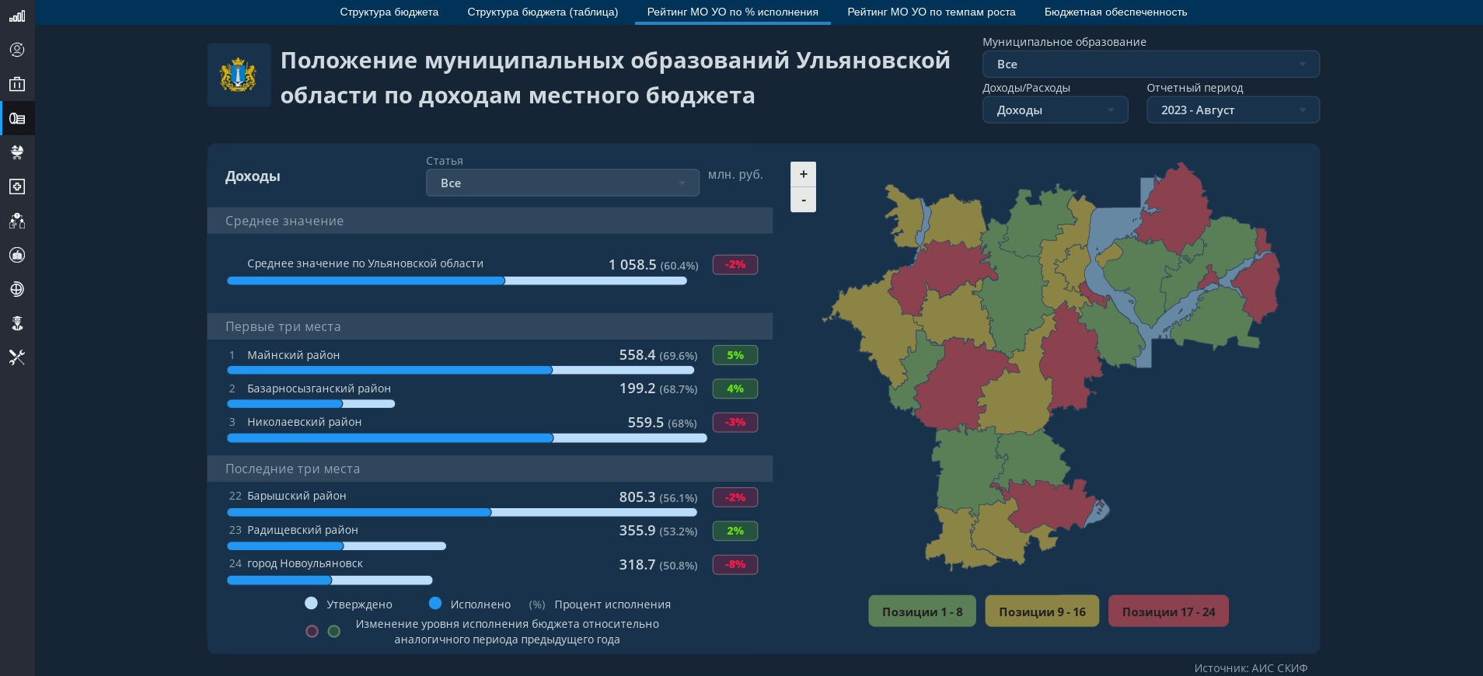Viewport: 1483px width, 676px height.
Task: Select Рейтинг МО УО по % исполнения tab
Action: pos(732,12)
